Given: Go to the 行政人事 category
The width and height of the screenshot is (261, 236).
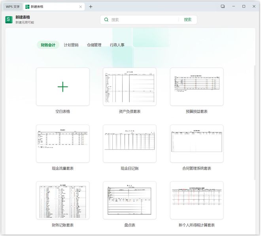Looking at the screenshot, I should [117, 45].
